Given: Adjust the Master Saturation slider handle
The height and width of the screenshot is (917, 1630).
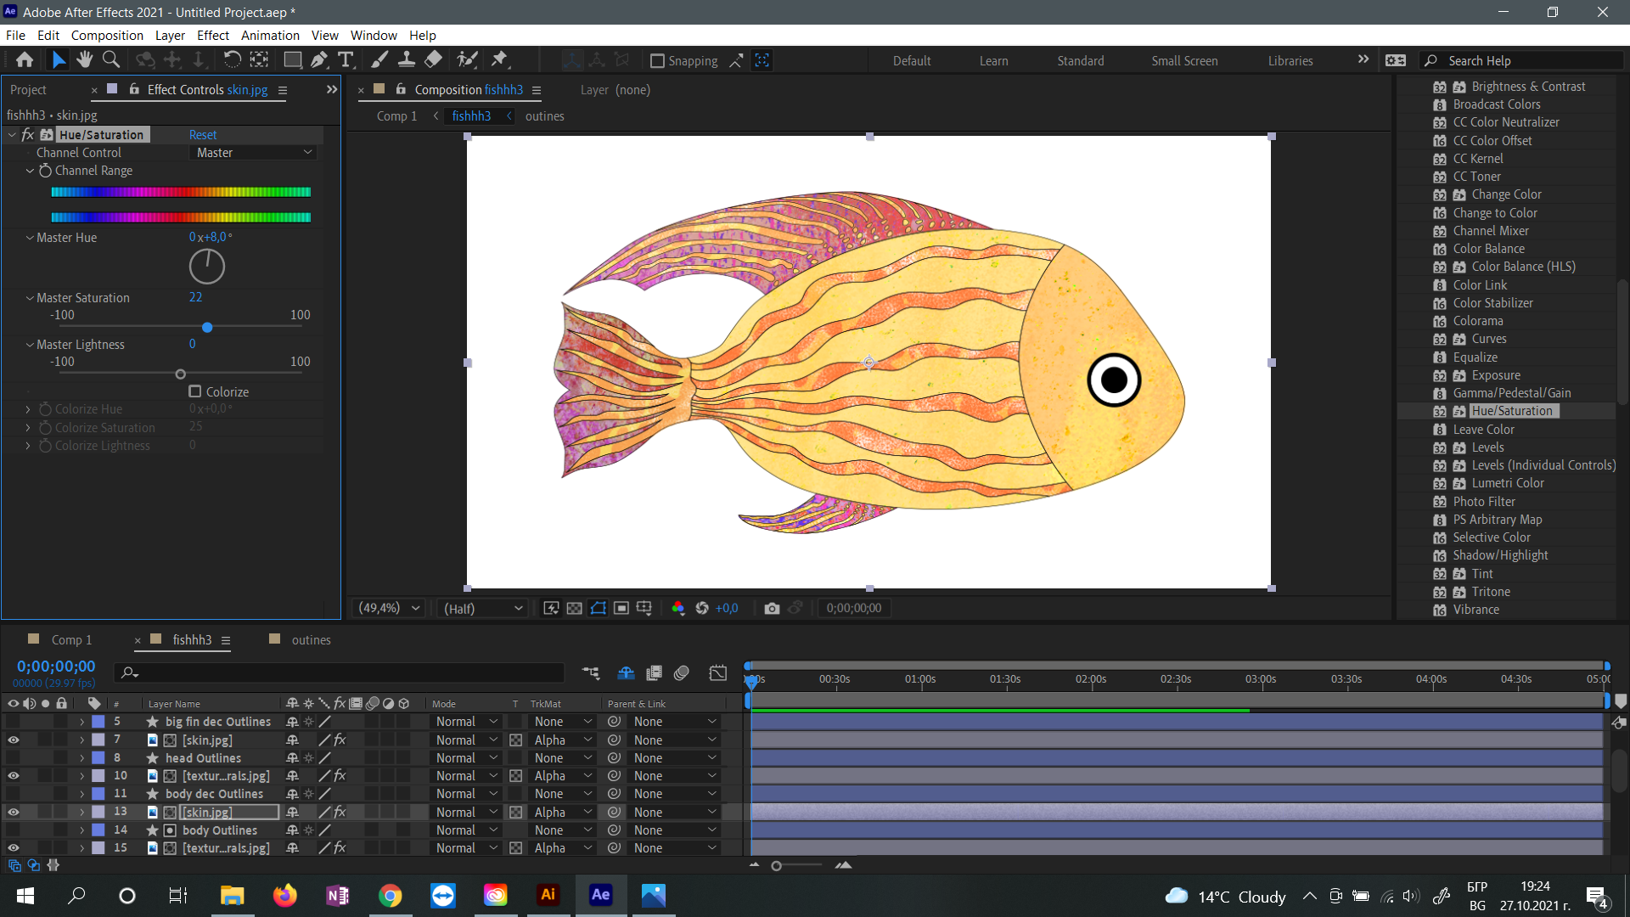Looking at the screenshot, I should (x=207, y=328).
